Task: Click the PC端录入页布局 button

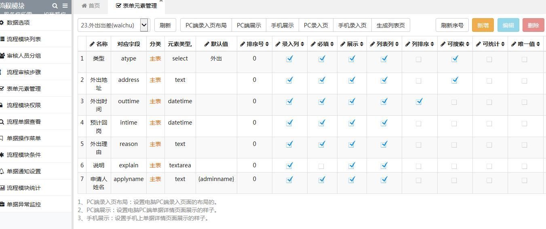Action: point(206,25)
